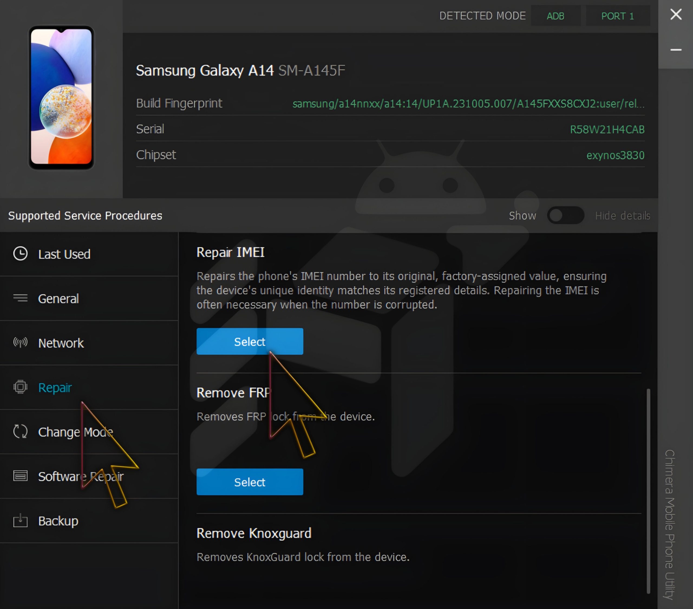Click the Software Repair icon

tap(20, 476)
